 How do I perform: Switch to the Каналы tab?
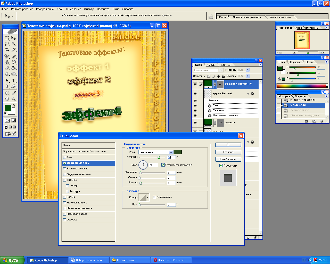tap(211, 65)
